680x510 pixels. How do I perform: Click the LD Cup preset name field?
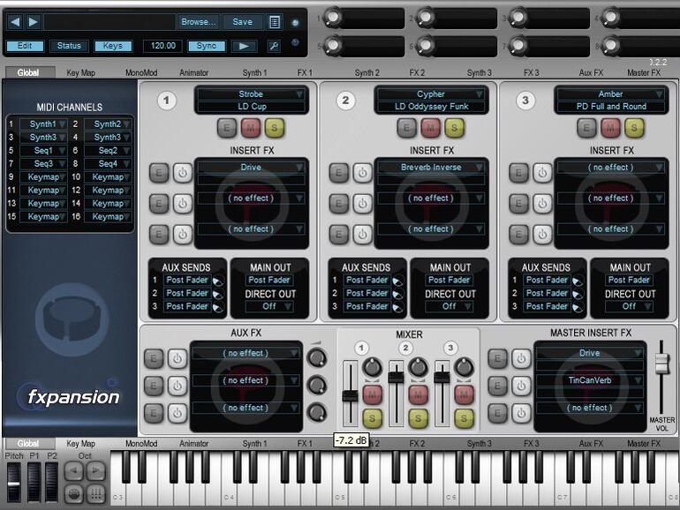tap(252, 107)
